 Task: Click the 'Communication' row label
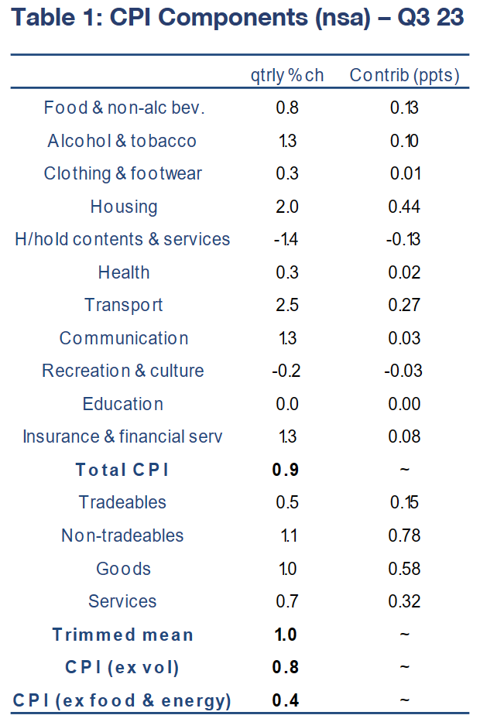pos(124,338)
